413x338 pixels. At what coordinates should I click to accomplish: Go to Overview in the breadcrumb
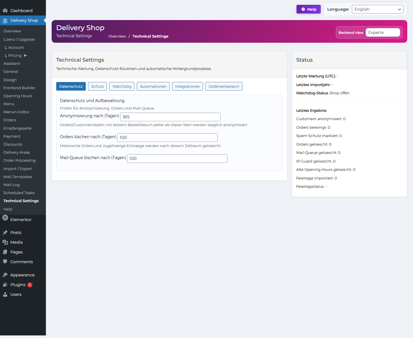click(117, 36)
